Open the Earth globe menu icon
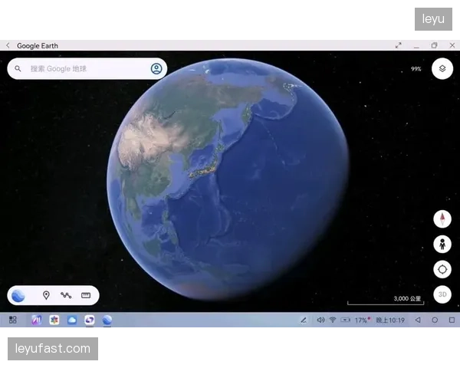This screenshot has height=368, width=460. pos(18,295)
